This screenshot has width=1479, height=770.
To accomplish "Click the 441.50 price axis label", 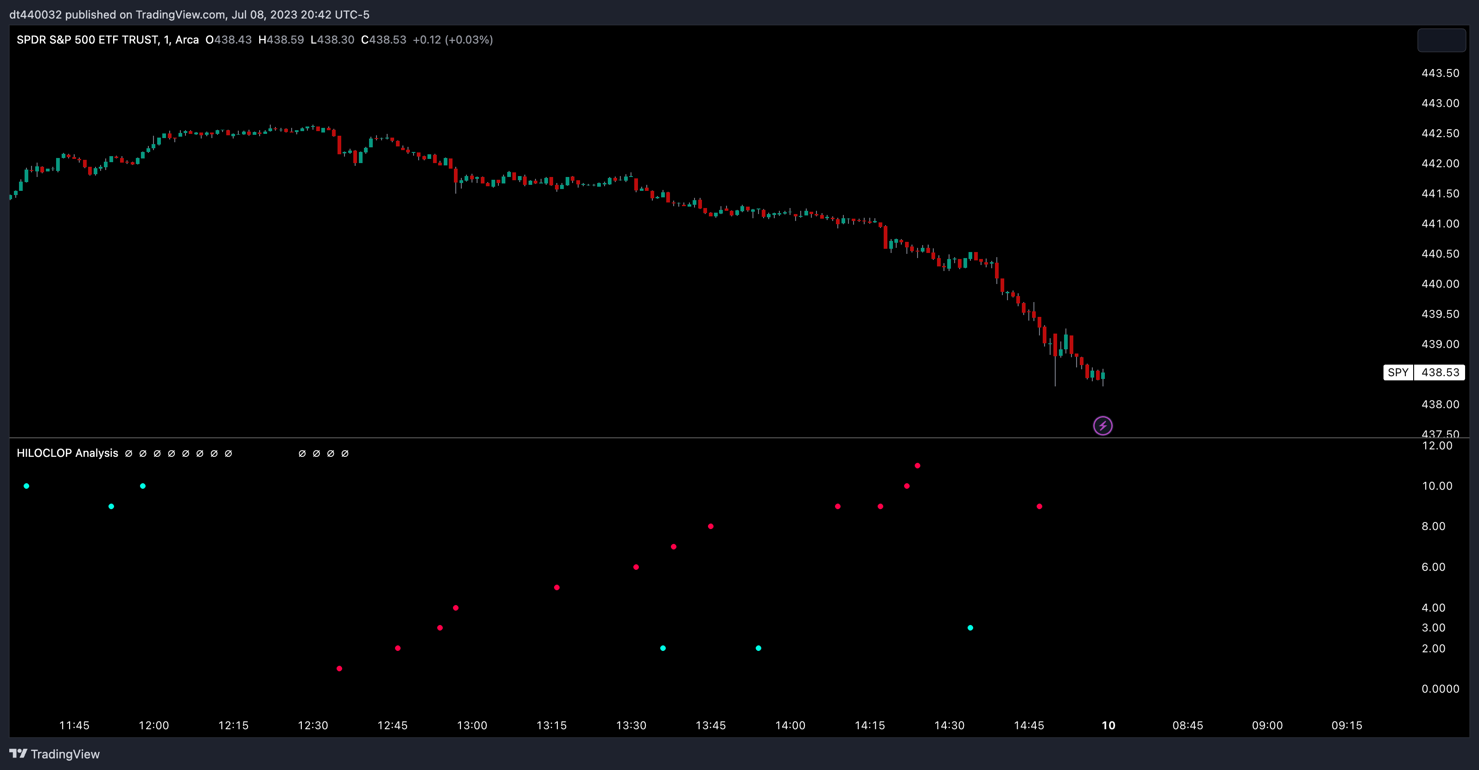I will click(1440, 193).
